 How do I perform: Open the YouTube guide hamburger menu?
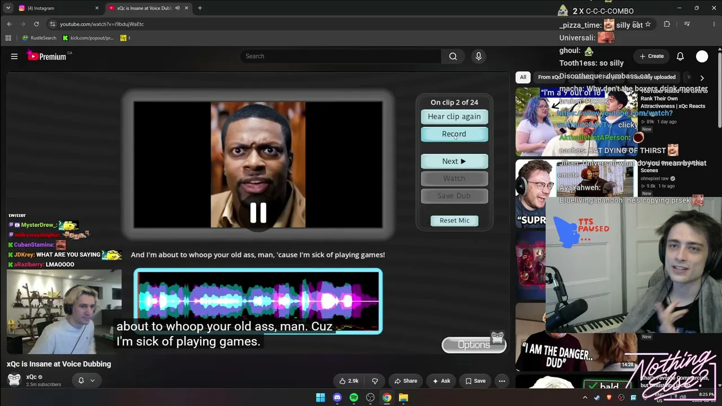coord(14,56)
